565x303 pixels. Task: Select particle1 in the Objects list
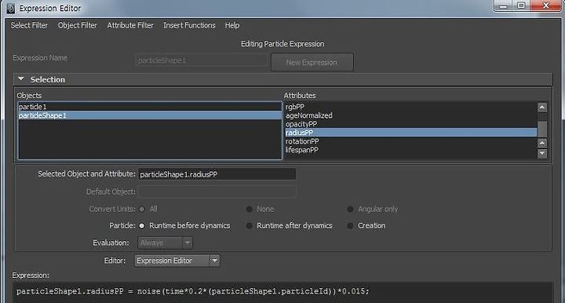150,107
